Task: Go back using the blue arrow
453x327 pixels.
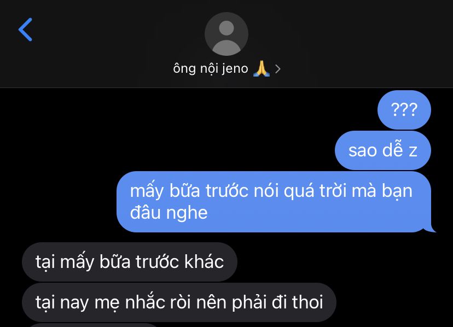Action: pyautogui.click(x=25, y=30)
